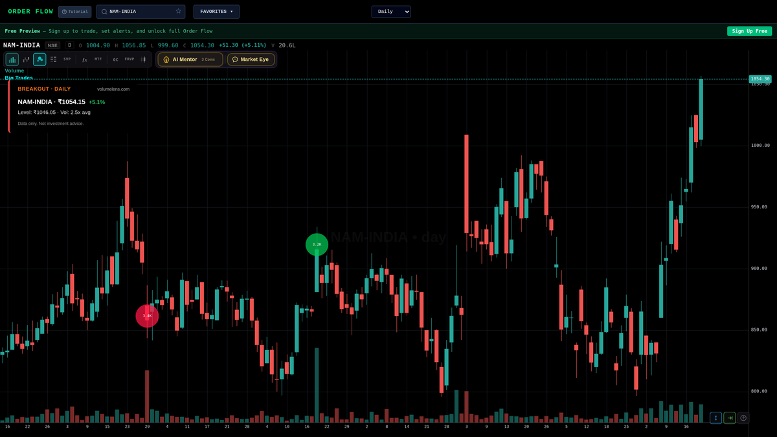777x437 pixels.
Task: Click the BREAKOUT · DAILY card heading
Action: point(44,89)
